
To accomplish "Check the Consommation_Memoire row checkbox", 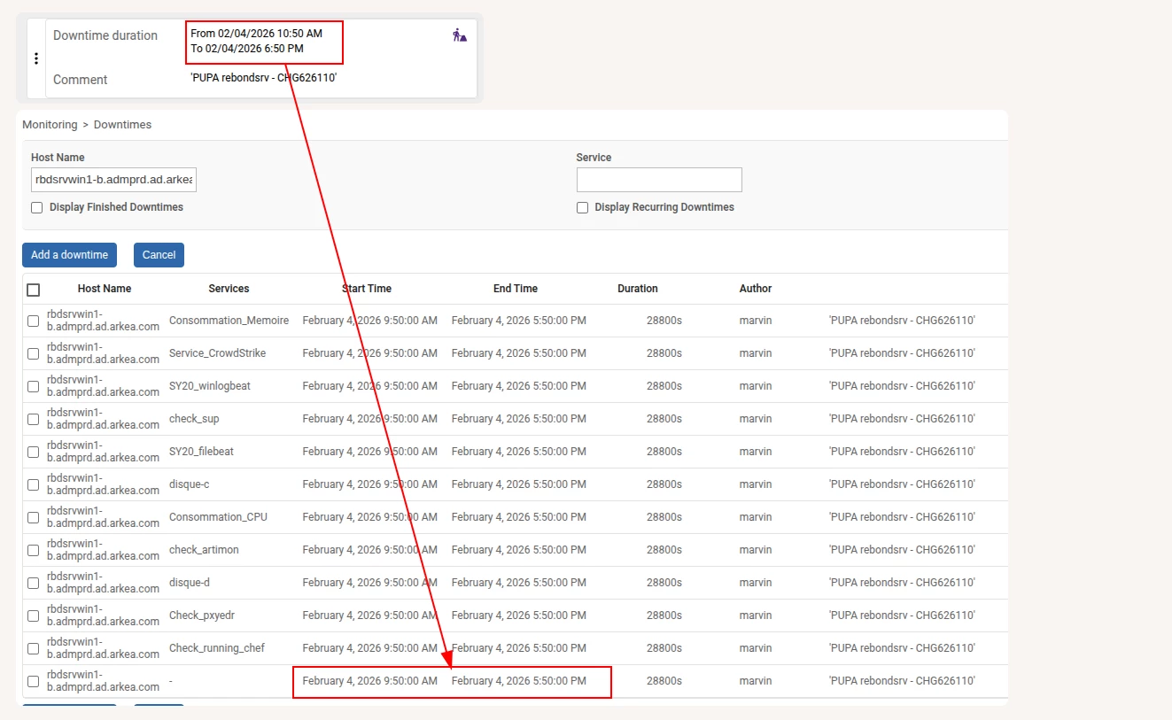I will click(34, 321).
